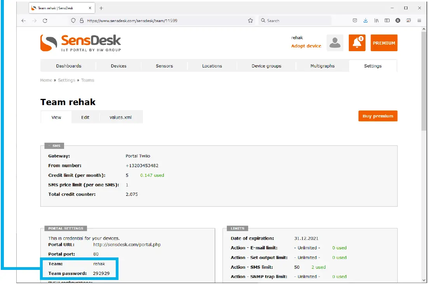This screenshot has height=285, width=428.
Task: Click the expiration date 31.12.2021
Action: coord(306,238)
